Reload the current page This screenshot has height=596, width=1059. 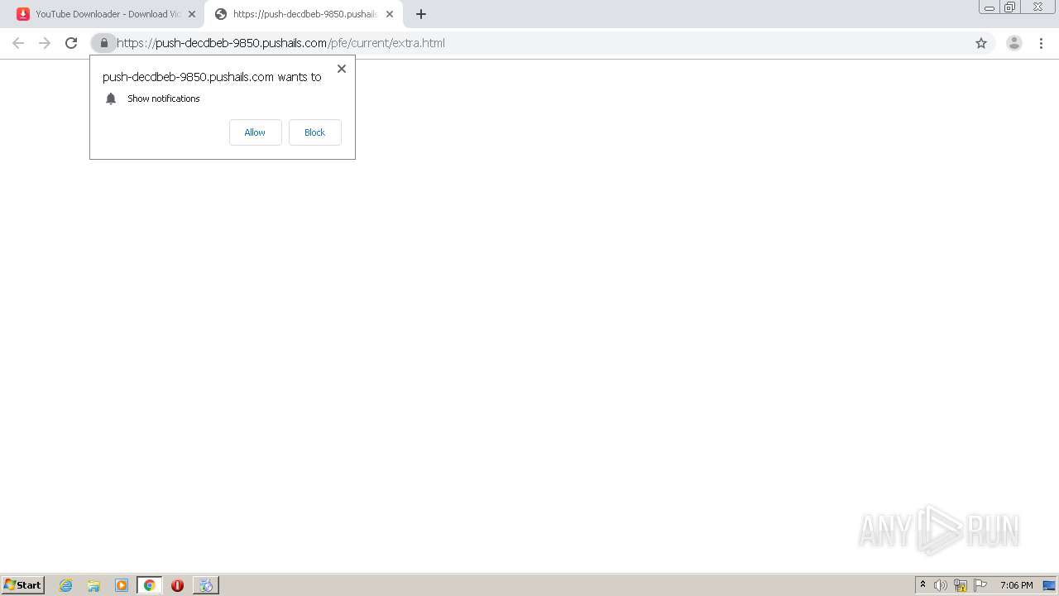pyautogui.click(x=71, y=43)
